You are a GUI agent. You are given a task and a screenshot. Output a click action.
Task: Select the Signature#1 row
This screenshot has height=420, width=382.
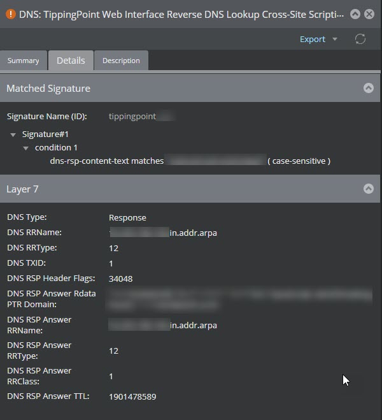tap(45, 134)
